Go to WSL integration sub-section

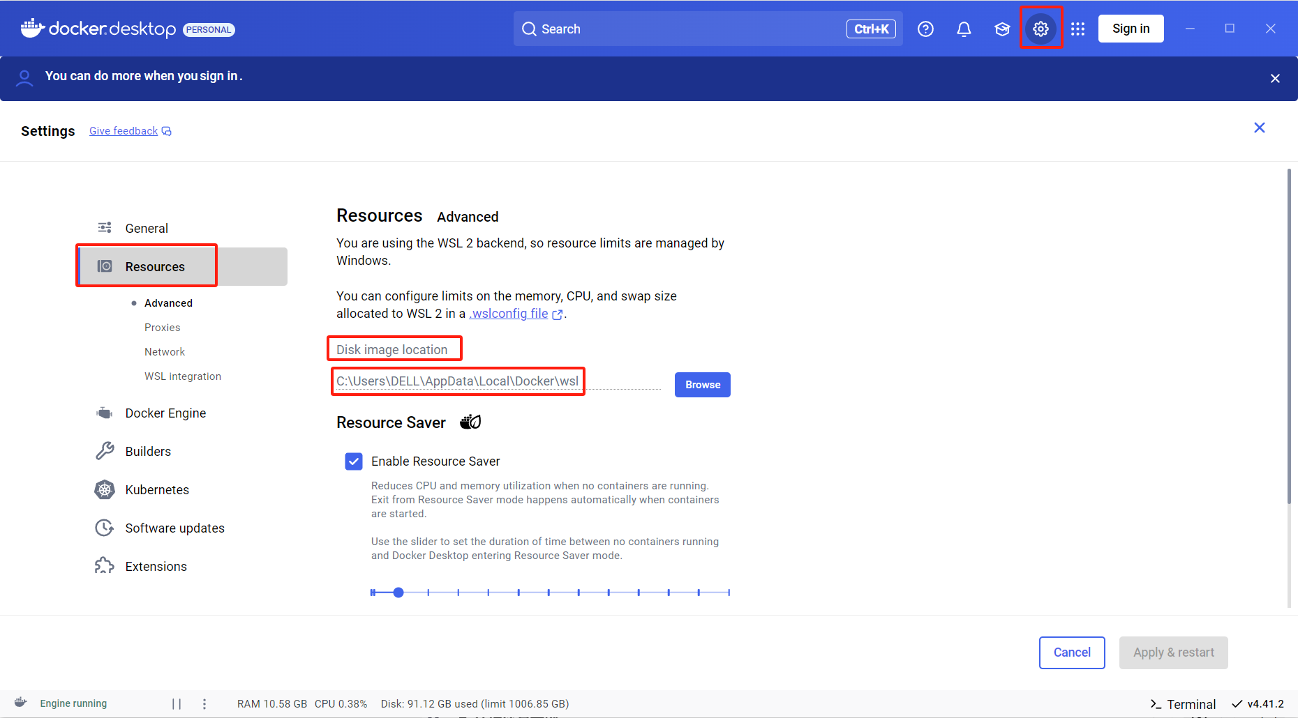(x=183, y=376)
